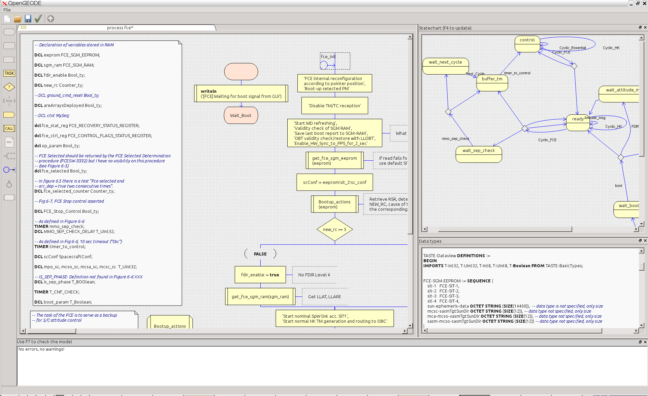The image size is (648, 396).
Task: Select the true answer branch tool
Action: pyautogui.click(x=9, y=101)
